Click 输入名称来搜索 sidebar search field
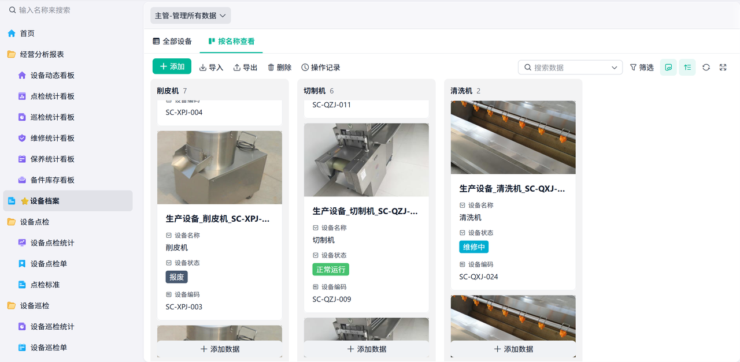 [72, 10]
